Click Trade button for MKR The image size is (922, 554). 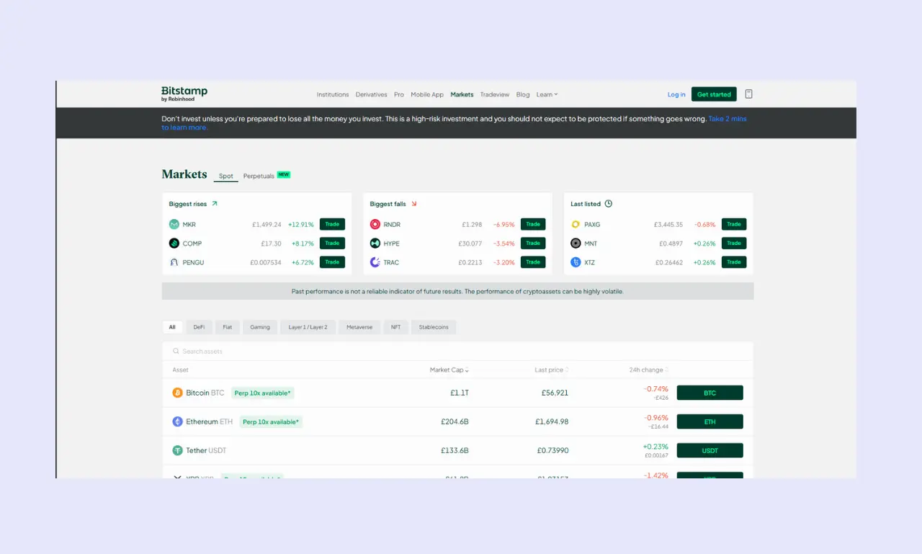tap(332, 224)
